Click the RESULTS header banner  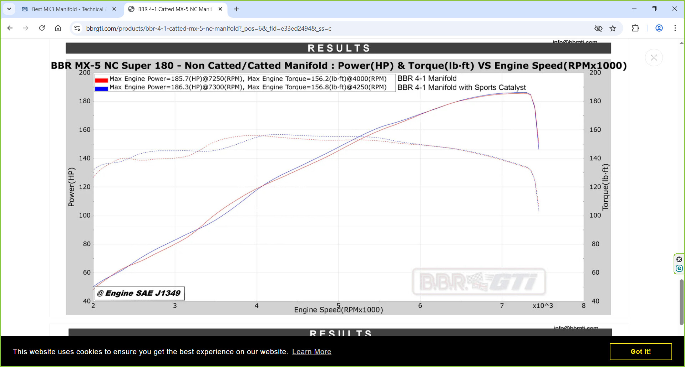point(338,48)
